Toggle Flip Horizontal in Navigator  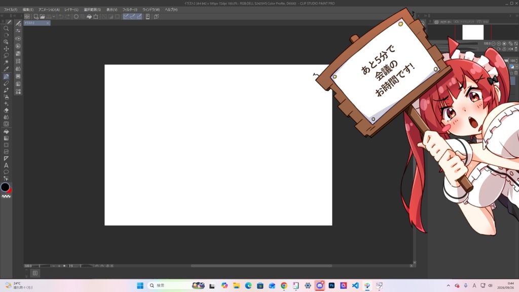(511, 49)
